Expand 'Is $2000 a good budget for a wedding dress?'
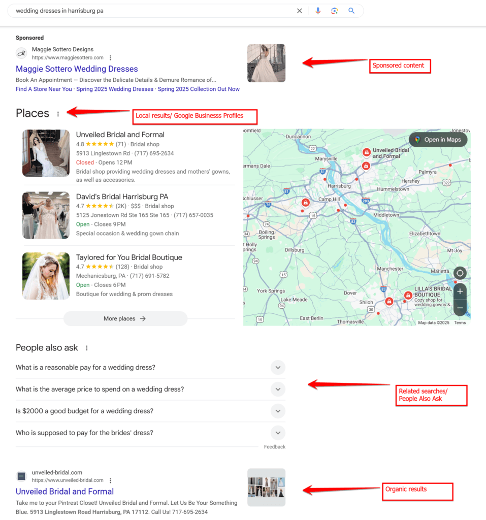Viewport: 486px width, 520px height. (x=278, y=411)
